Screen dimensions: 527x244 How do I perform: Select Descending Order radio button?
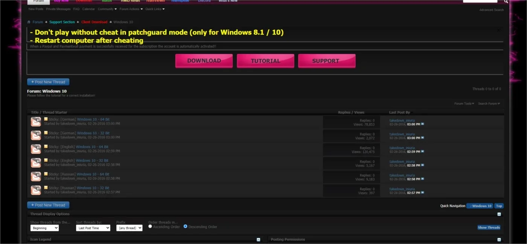click(185, 226)
